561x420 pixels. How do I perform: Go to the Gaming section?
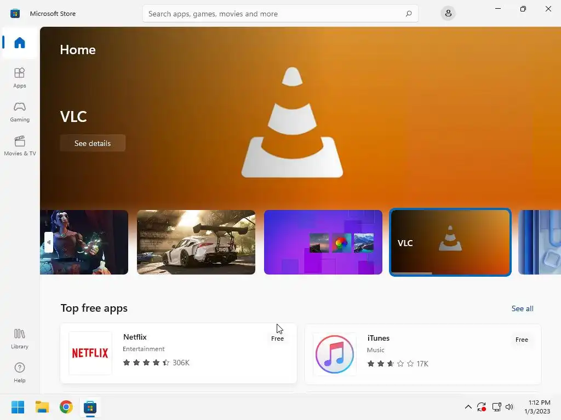click(x=20, y=112)
